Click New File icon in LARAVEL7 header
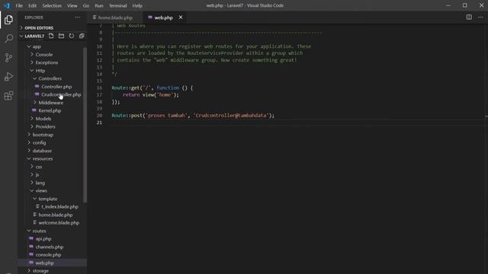488x274 pixels. tap(51, 36)
